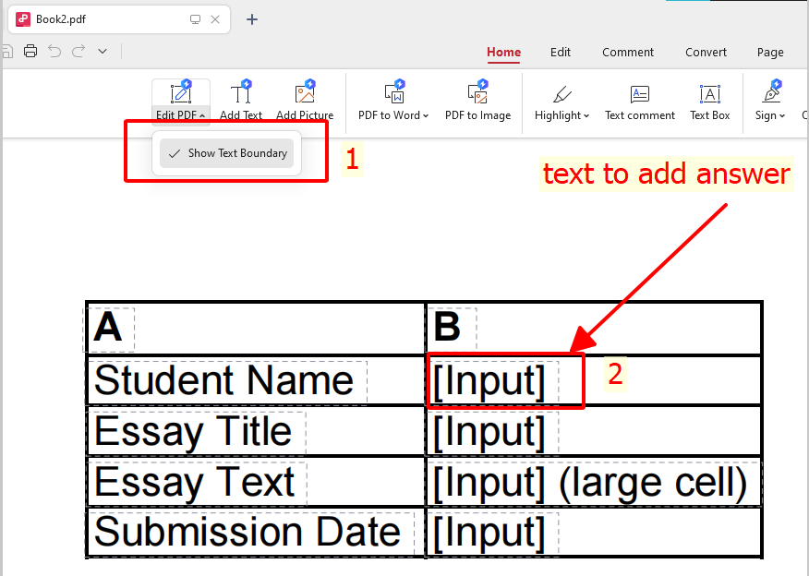Open a new tab with plus button
Viewport: 809px width, 576px height.
[252, 19]
